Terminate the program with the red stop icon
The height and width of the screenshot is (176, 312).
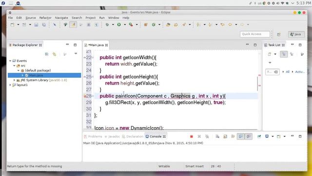[x=192, y=136]
